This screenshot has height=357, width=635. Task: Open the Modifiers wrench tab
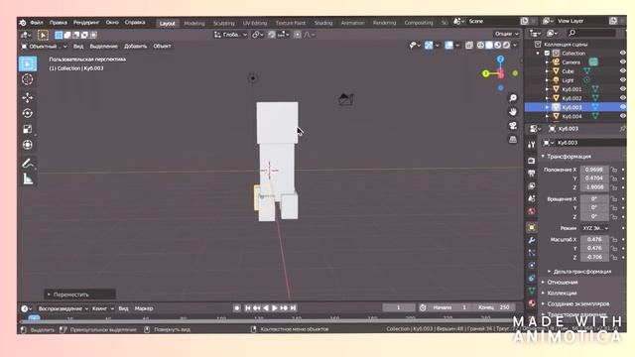tap(532, 240)
